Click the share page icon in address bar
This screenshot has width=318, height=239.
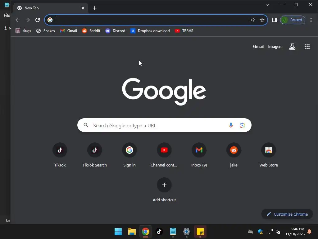click(x=252, y=20)
